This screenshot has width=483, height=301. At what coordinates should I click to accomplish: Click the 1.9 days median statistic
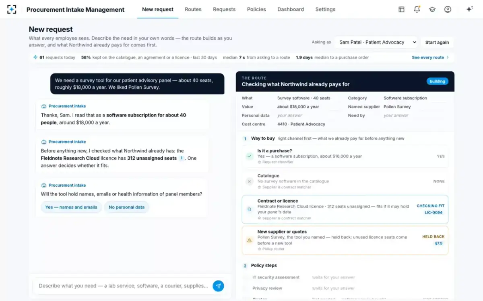(332, 57)
